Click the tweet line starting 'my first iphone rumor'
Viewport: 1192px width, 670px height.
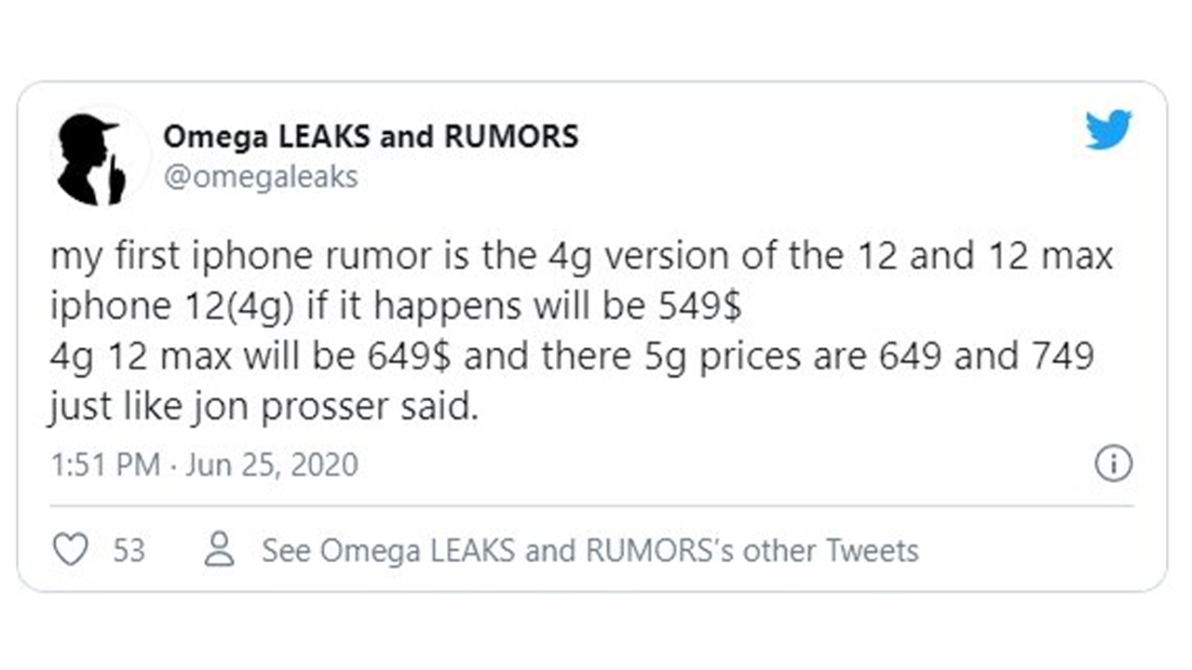click(x=581, y=257)
